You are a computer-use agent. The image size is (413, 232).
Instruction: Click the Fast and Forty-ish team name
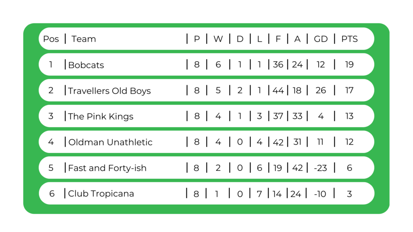(107, 168)
